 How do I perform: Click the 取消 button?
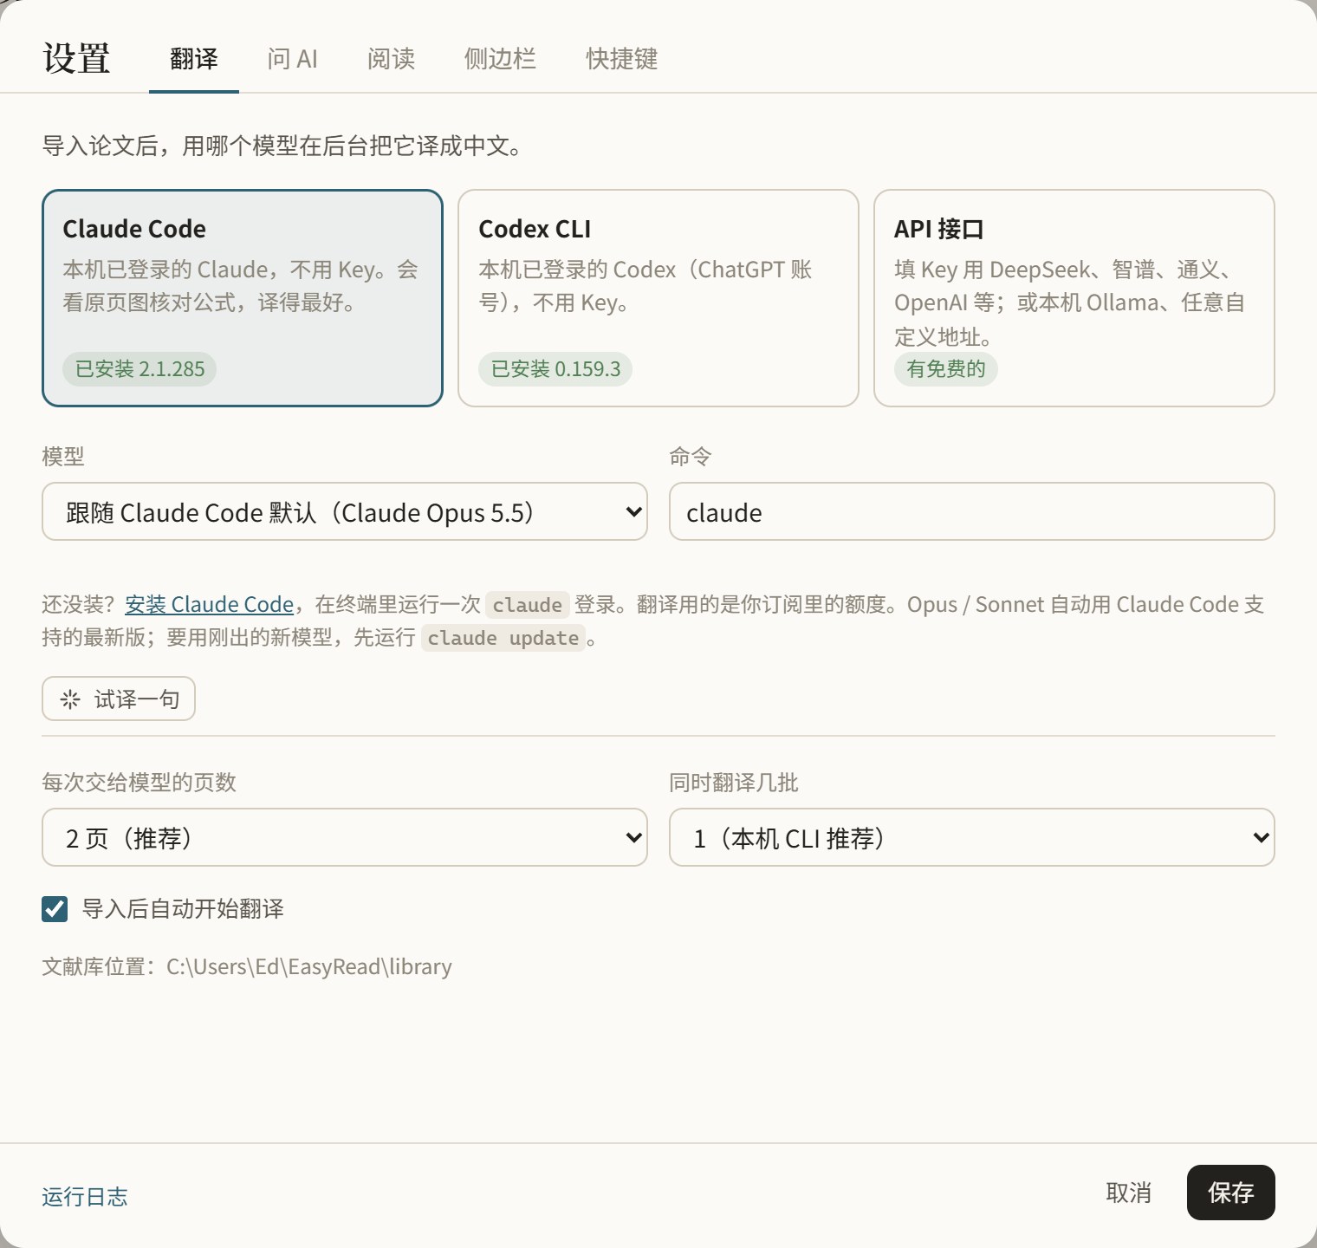1129,1193
